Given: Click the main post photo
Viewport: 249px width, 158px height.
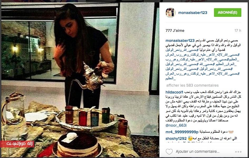Looking at the screenshot, I should pyautogui.click(x=80, y=80).
